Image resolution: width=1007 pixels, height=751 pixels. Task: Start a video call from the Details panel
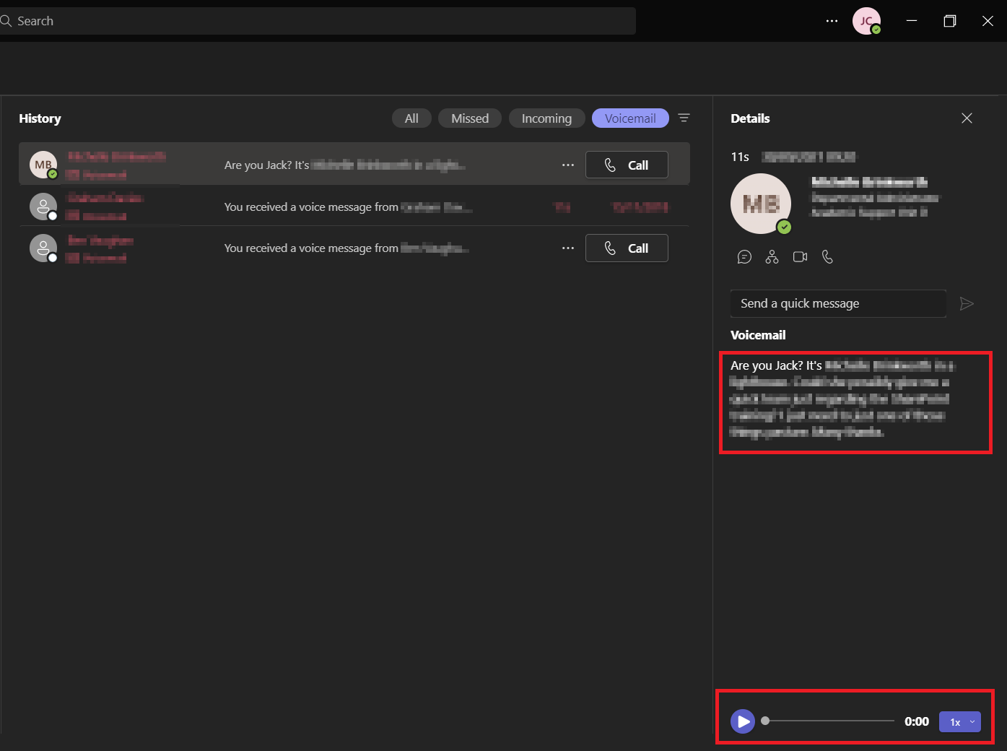800,256
